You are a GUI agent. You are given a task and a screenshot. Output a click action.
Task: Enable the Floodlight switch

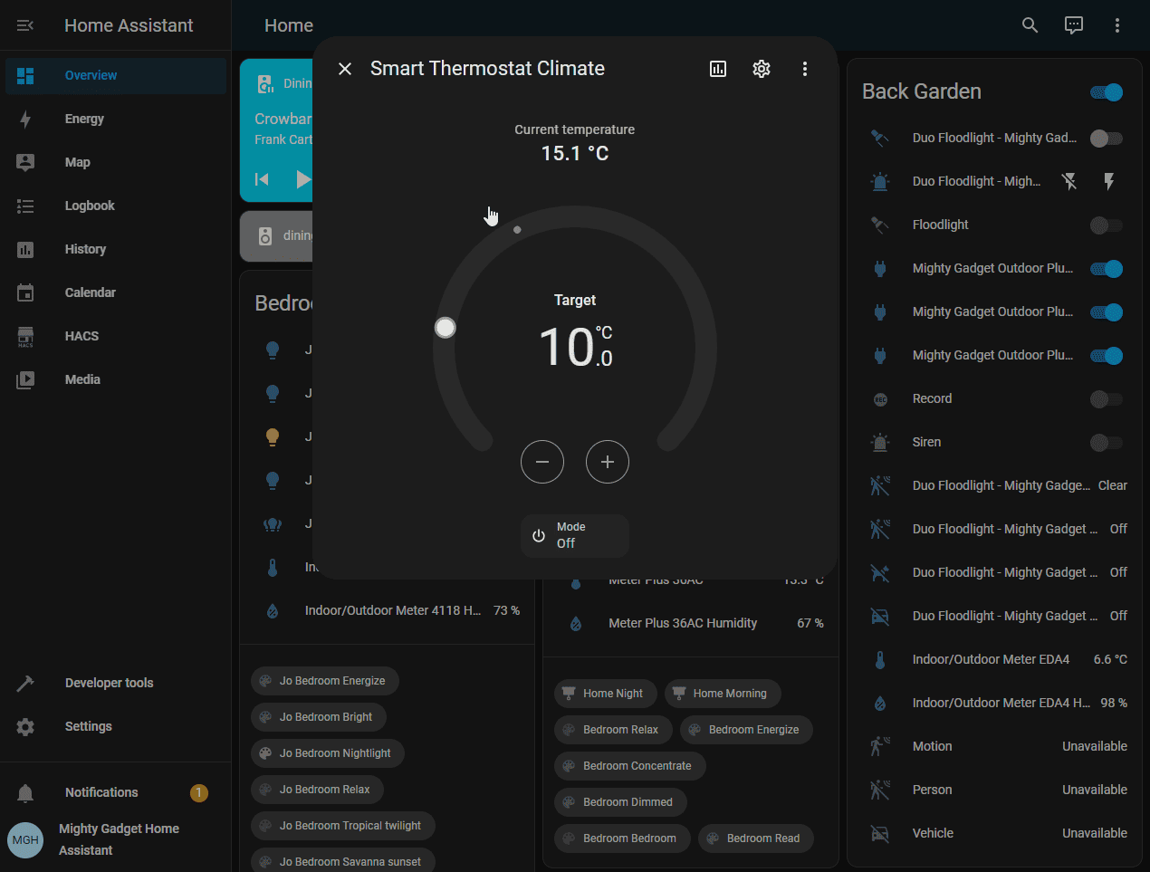(1107, 225)
